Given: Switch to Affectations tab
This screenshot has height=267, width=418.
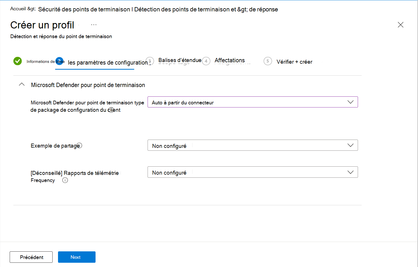Looking at the screenshot, I should (230, 60).
